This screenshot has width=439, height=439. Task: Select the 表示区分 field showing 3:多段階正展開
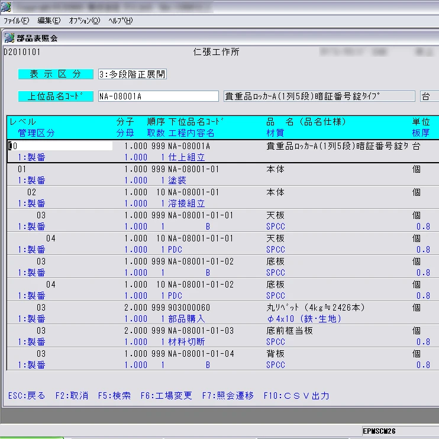point(133,75)
